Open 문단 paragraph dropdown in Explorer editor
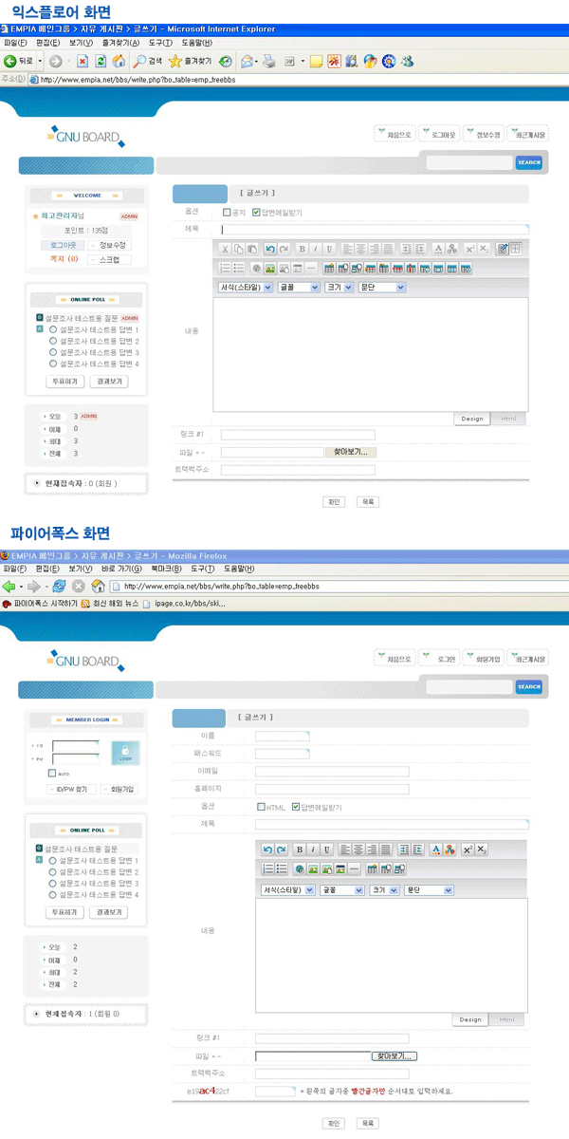The height and width of the screenshot is (1139, 569). click(381, 287)
